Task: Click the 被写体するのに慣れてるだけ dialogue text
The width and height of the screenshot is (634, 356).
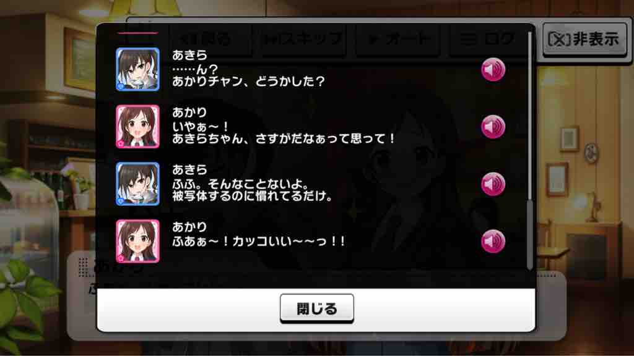Action: [252, 196]
